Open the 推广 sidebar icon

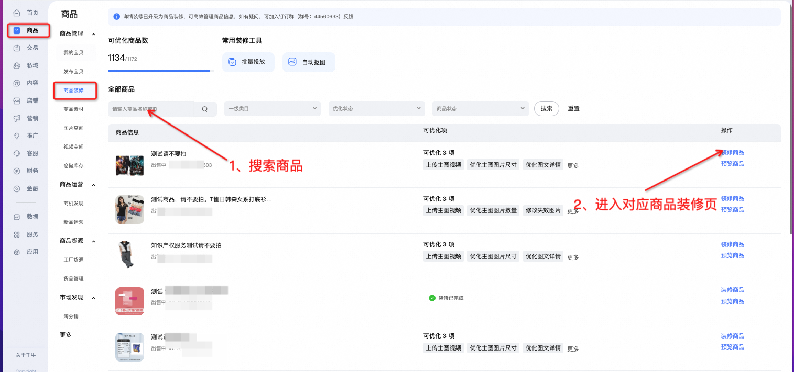(x=17, y=136)
